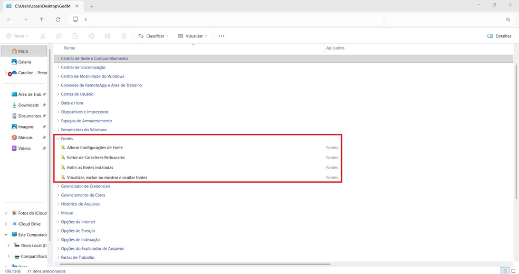Collapse the Este Computador tree node
Viewport: 519px width, 274px height.
click(x=6, y=234)
